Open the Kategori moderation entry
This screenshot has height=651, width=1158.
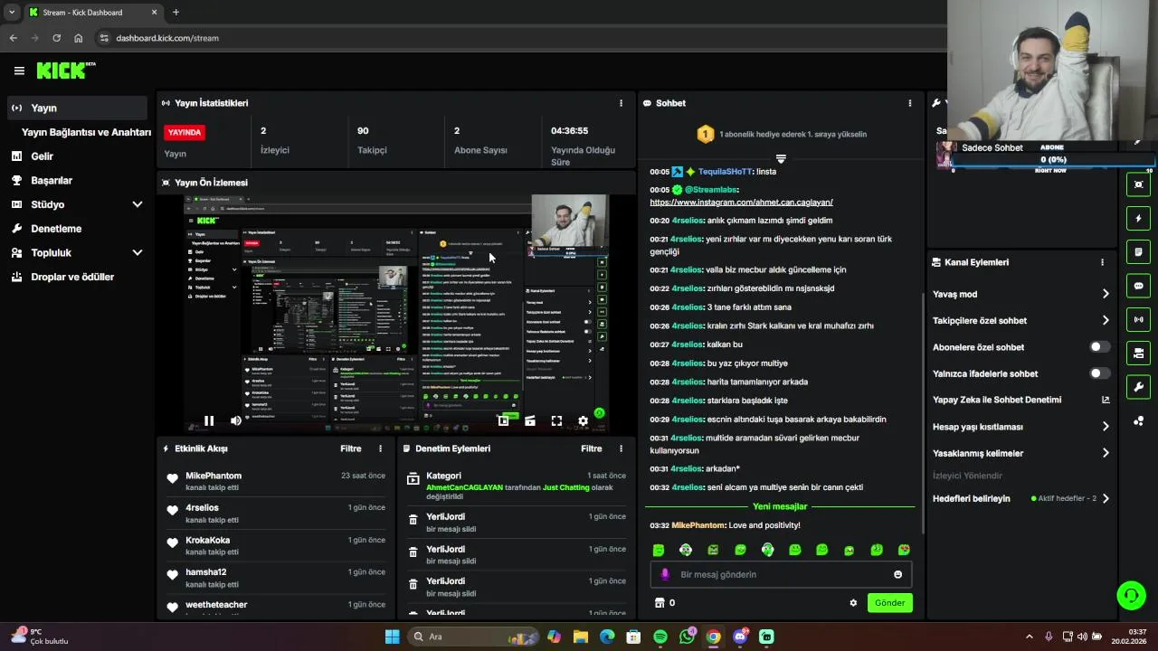point(517,486)
